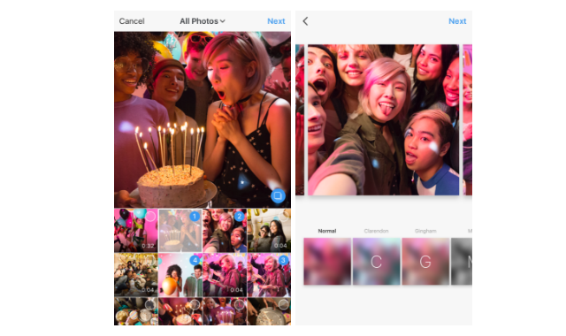Tap the Normal filter label
The image size is (566, 336).
pyautogui.click(x=327, y=231)
